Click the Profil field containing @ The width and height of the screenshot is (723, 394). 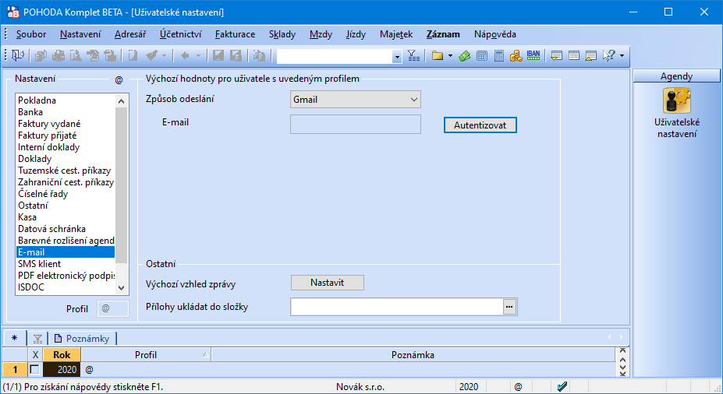[112, 308]
